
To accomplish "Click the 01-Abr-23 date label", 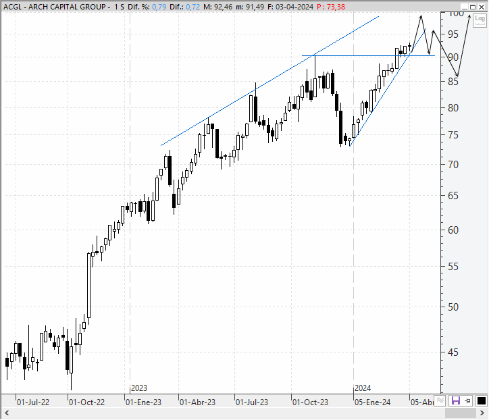I will 197,402.
